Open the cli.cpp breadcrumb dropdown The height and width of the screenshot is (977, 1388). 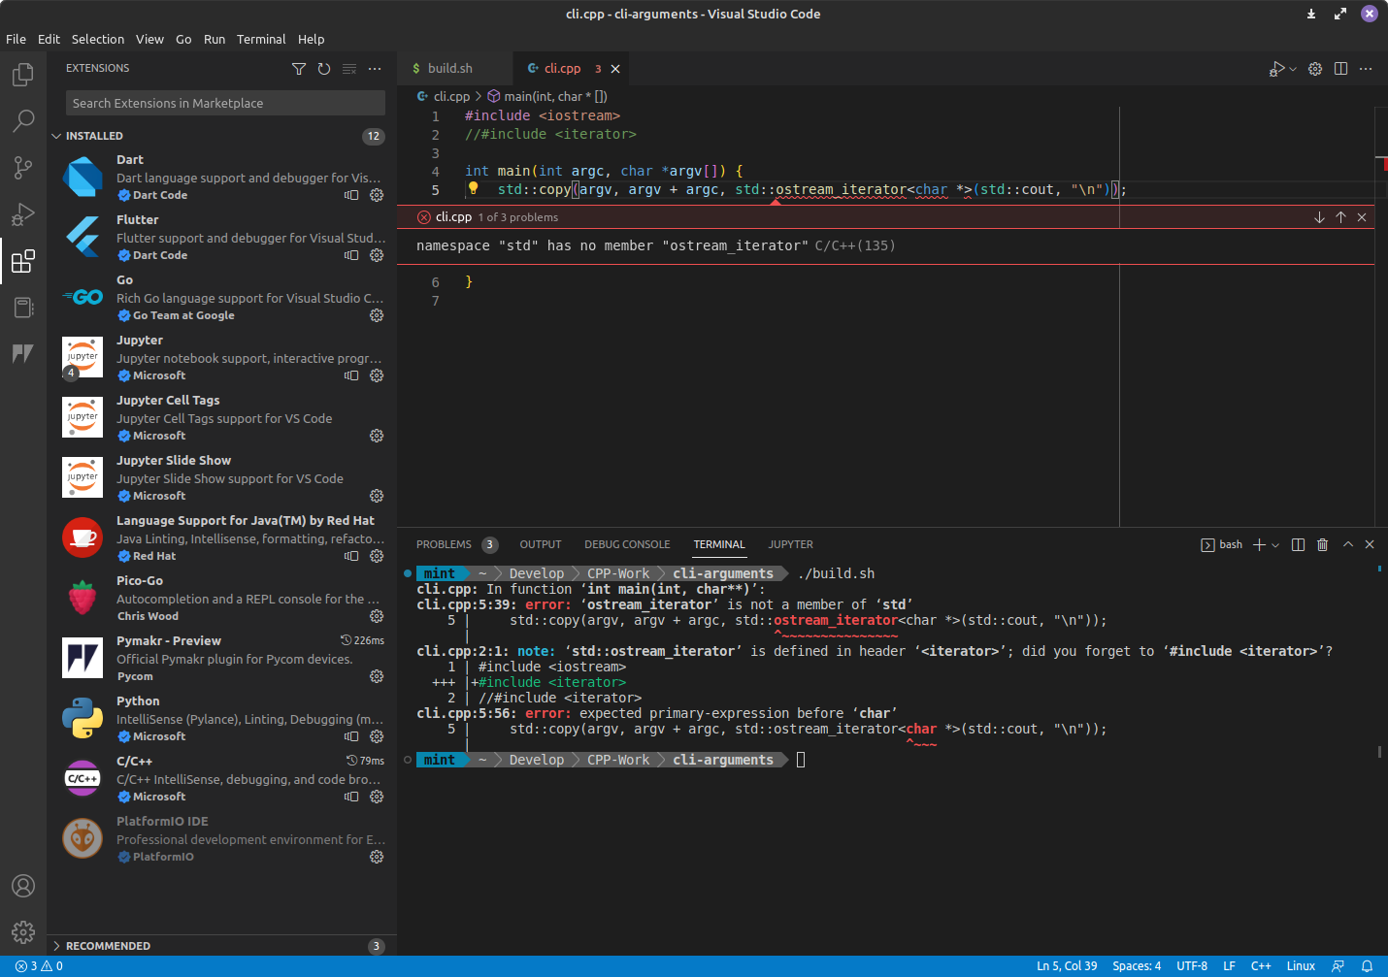pos(444,96)
